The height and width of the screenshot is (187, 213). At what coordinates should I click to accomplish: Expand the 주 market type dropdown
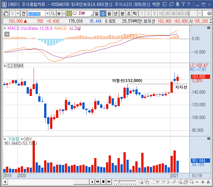pyautogui.click(x=17, y=13)
